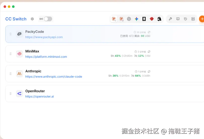Refresh MiniMax usage data
Viewport: 204px width, 139px height.
149,52
